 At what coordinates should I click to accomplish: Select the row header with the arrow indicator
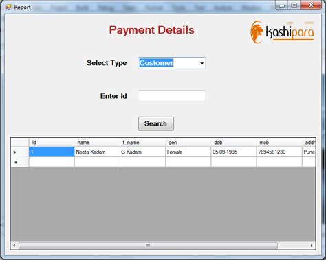click(20, 152)
